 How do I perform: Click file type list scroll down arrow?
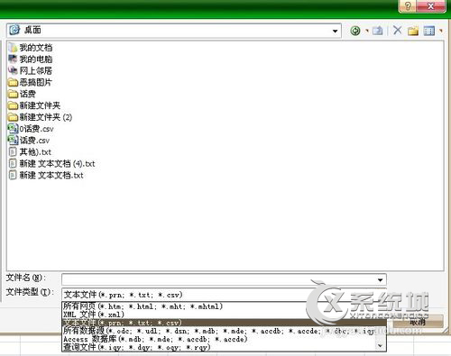[381, 346]
